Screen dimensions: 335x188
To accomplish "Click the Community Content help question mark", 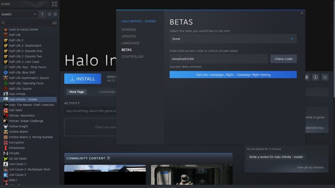I will click(108, 158).
